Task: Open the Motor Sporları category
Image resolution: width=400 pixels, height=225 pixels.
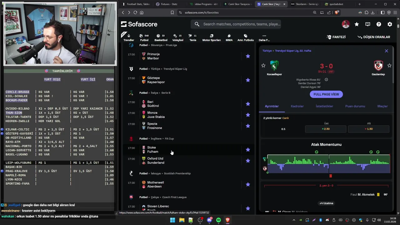Action: coord(211,37)
